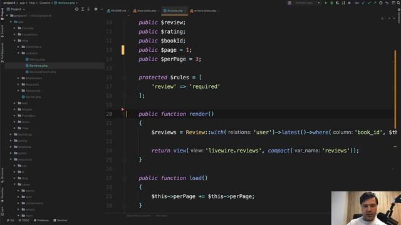Toggle the Favorites tool window
This screenshot has height=225, width=401.
(3, 195)
